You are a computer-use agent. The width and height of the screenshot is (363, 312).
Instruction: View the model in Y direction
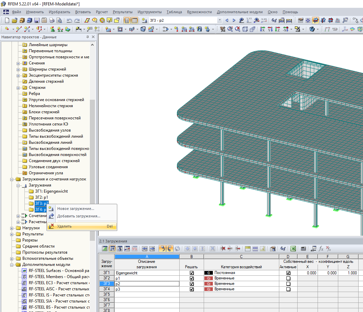click(x=270, y=29)
